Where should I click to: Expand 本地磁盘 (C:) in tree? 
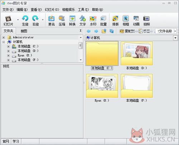(x=8, y=46)
